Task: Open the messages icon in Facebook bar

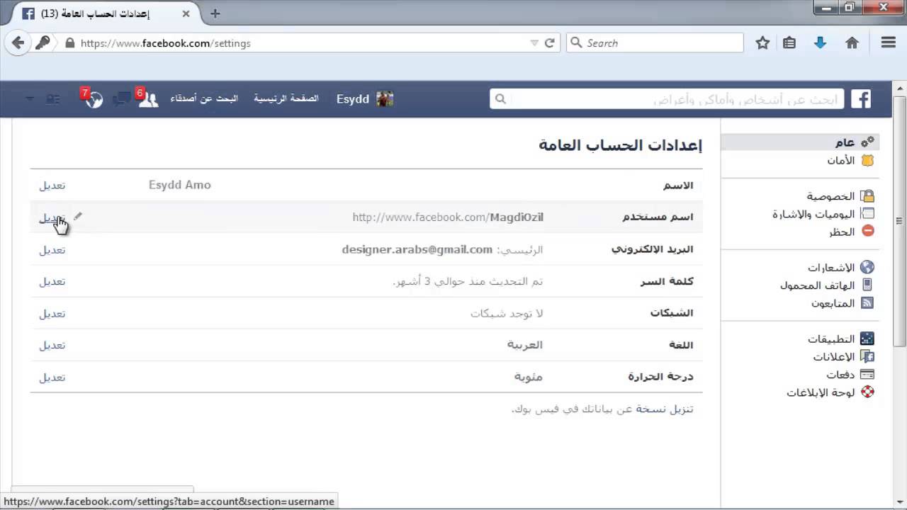Action: coord(121,99)
